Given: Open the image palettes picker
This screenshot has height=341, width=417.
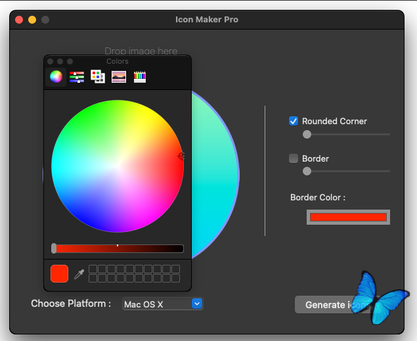Looking at the screenshot, I should pyautogui.click(x=119, y=77).
